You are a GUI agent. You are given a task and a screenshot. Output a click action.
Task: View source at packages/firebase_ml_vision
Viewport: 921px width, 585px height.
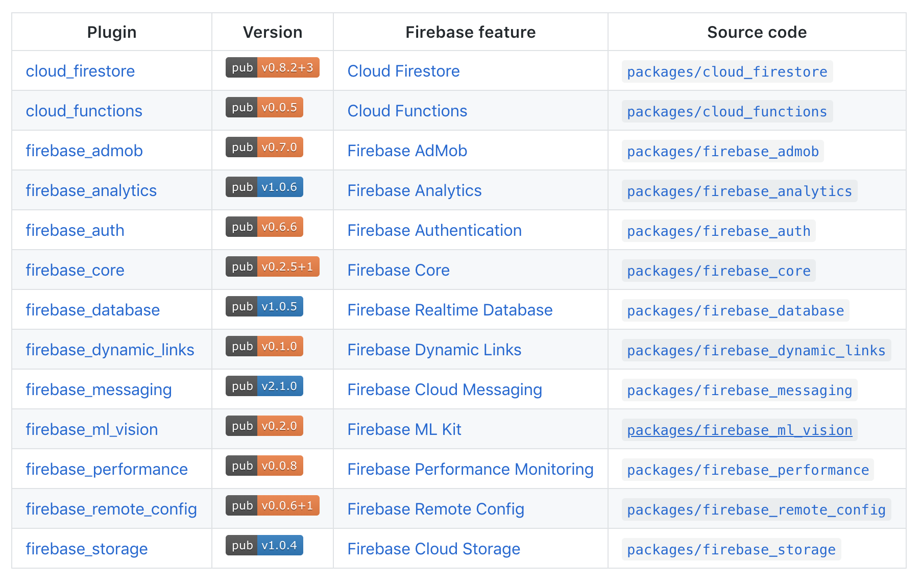(x=739, y=430)
